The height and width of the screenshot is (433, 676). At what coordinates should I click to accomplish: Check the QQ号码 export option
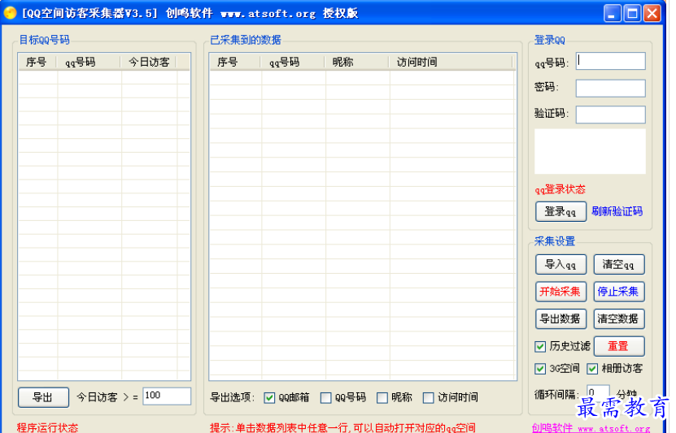pos(325,398)
